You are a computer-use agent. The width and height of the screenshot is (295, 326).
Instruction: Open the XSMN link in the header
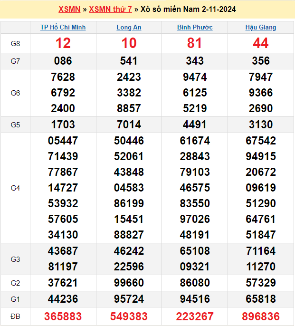(69, 10)
